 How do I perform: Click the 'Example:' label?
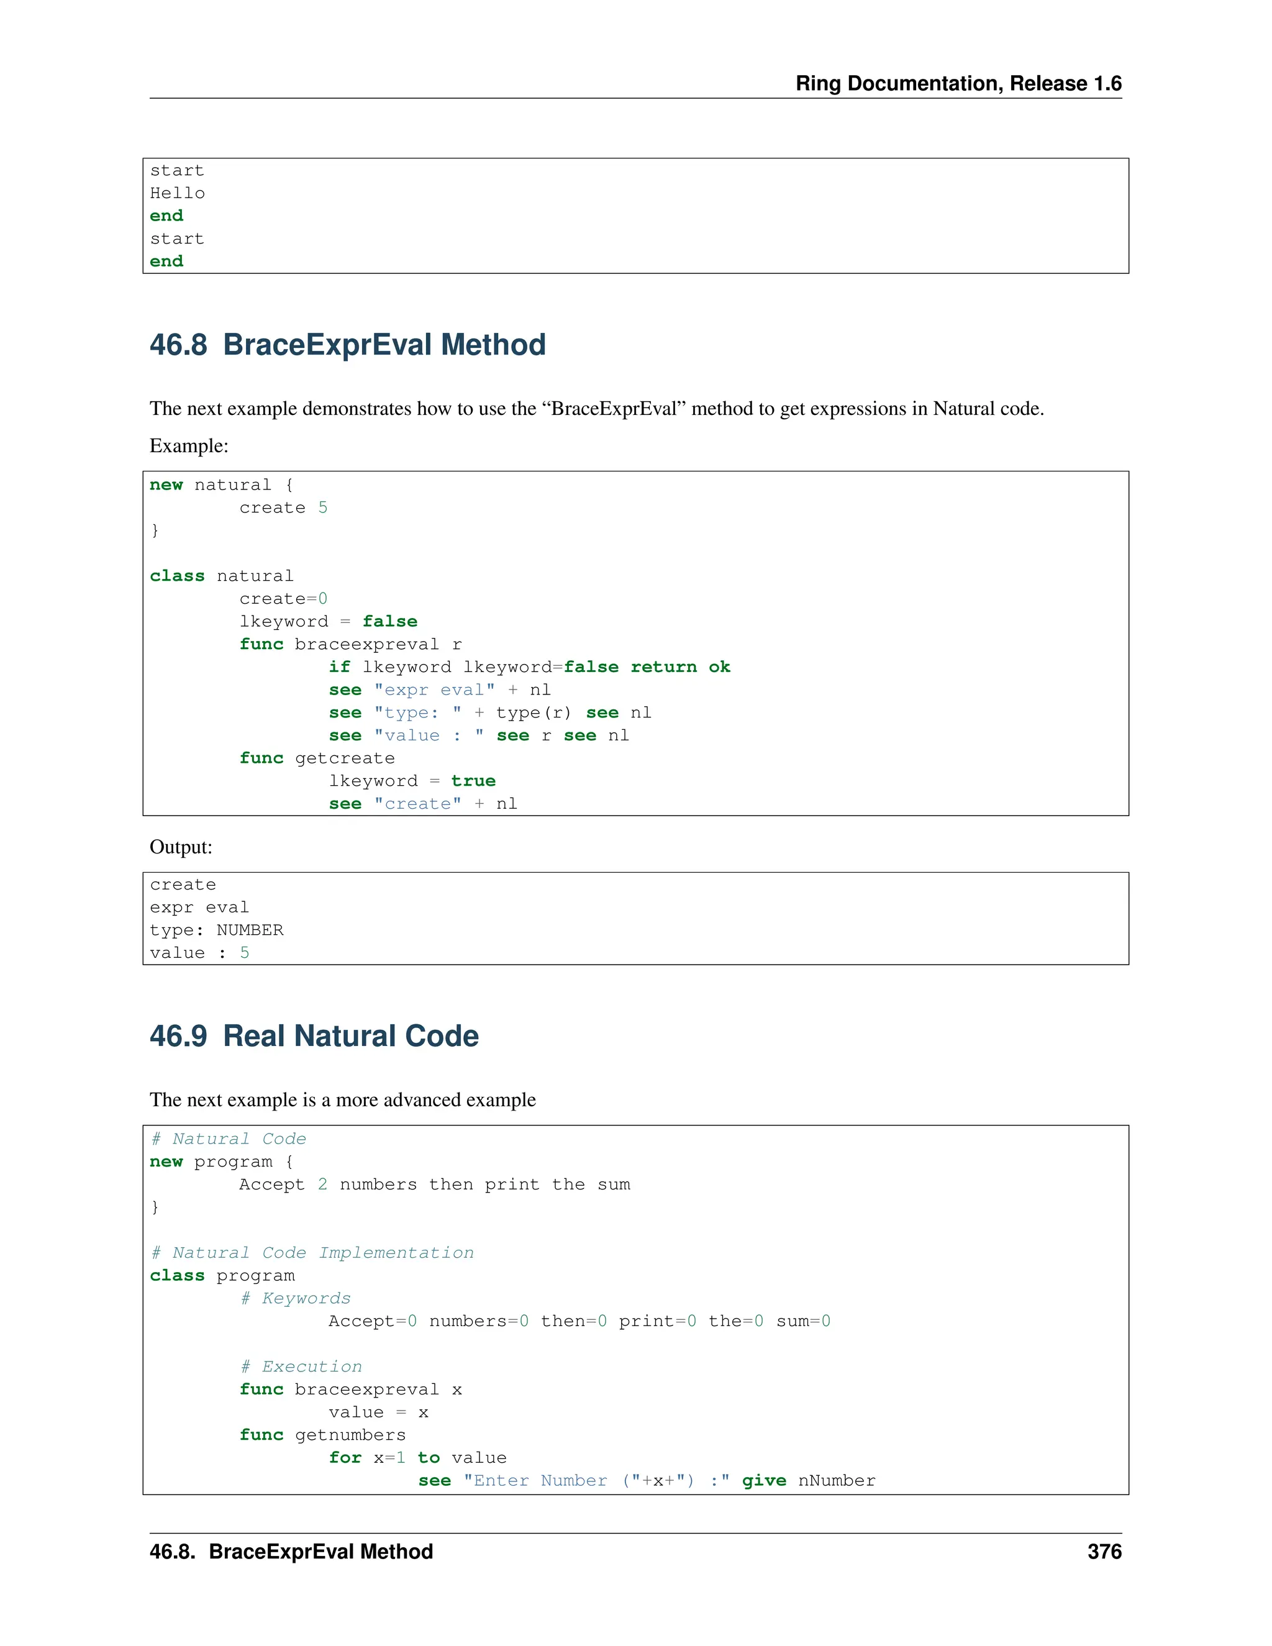tap(189, 445)
